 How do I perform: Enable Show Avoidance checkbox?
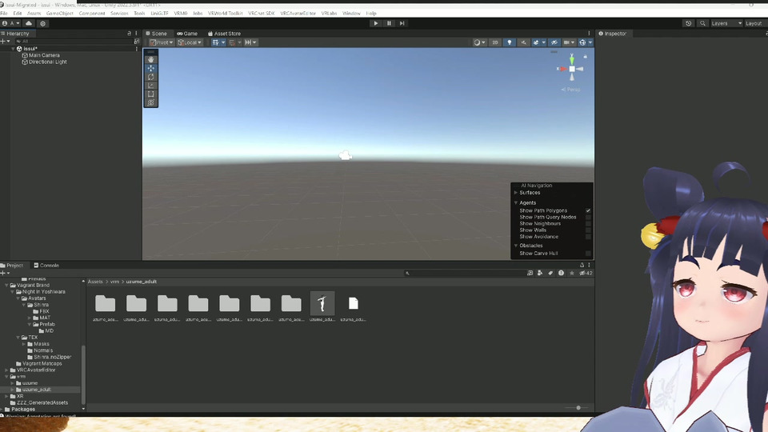pyautogui.click(x=588, y=237)
